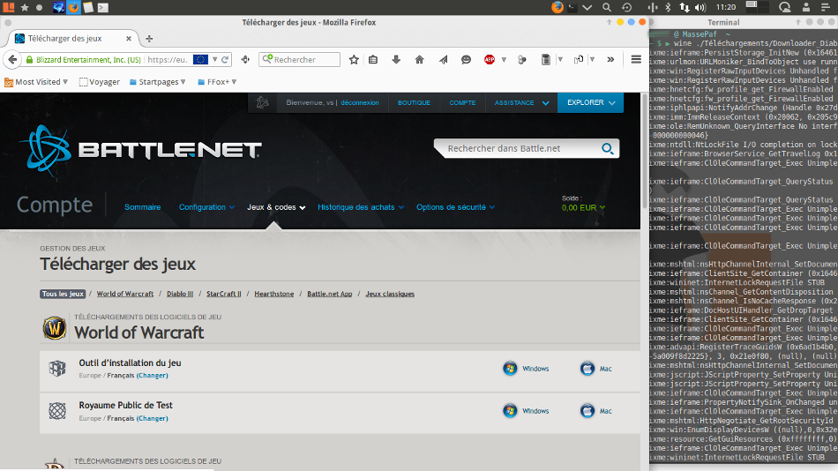The height and width of the screenshot is (471, 838).
Task: Expand the Jeux & codes menu
Action: tap(276, 207)
